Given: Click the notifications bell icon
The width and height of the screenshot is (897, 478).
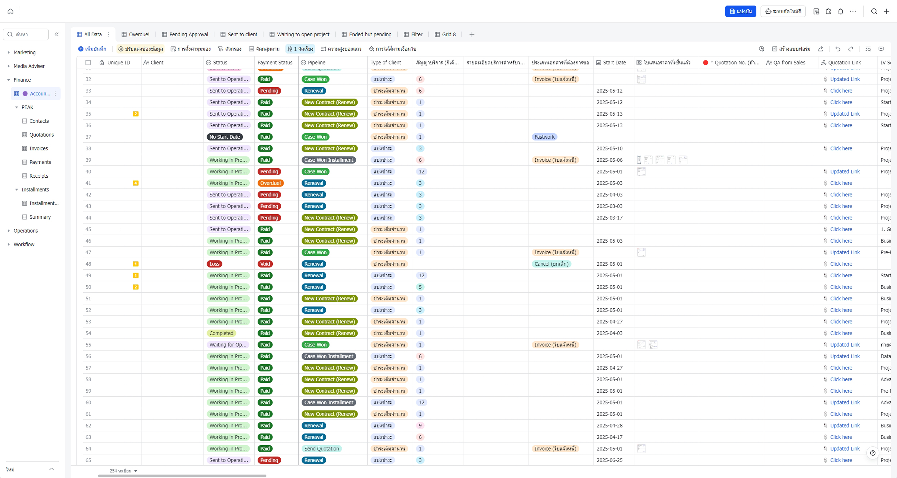Looking at the screenshot, I should 841,12.
